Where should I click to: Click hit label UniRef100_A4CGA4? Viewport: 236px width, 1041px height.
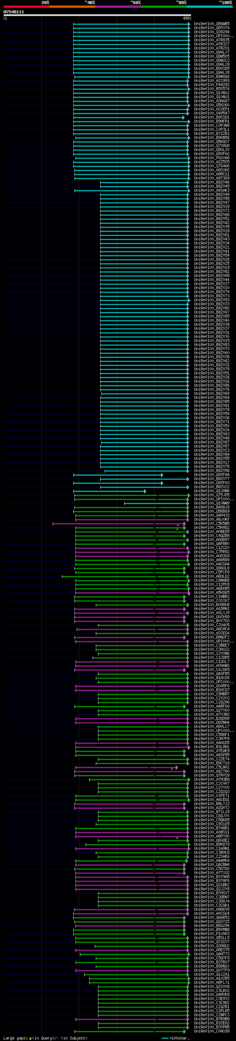tap(212, 564)
